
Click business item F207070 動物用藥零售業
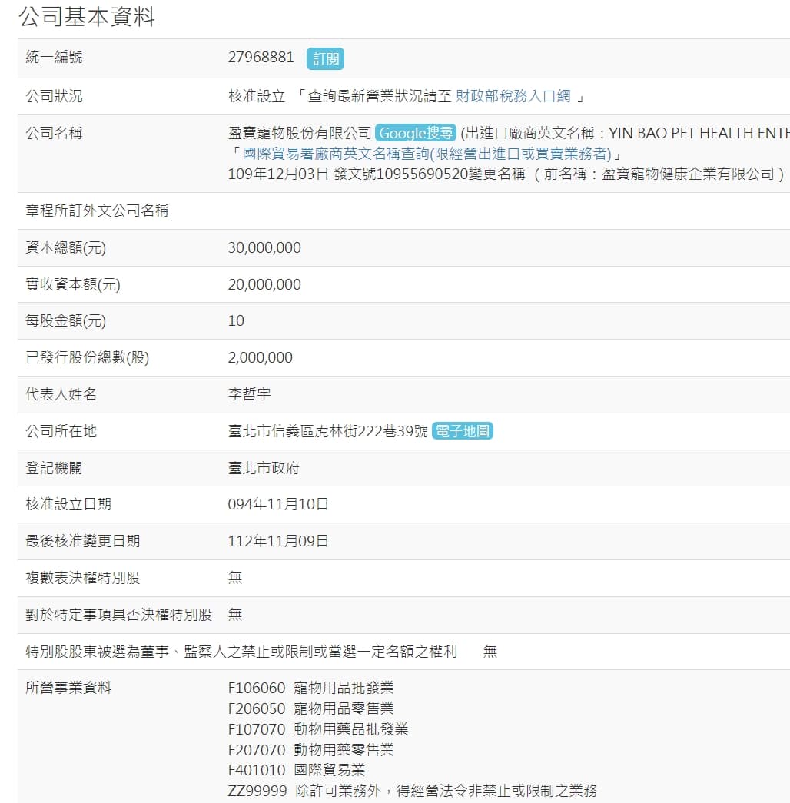pos(311,750)
